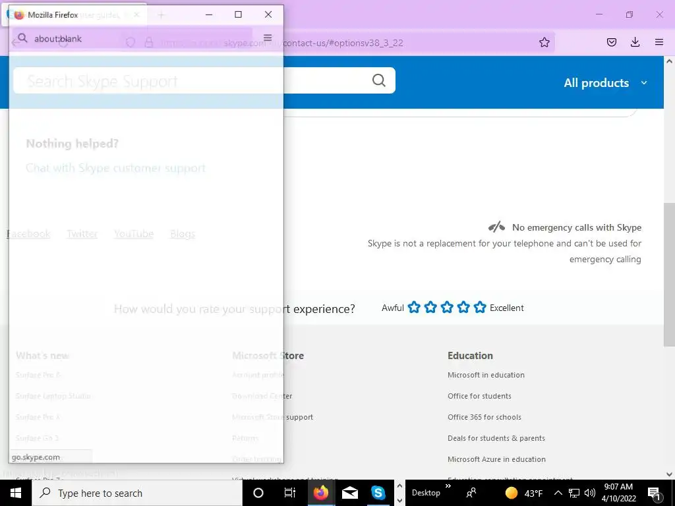Bookmark this page with the star icon
Image resolution: width=675 pixels, height=506 pixels.
point(544,42)
